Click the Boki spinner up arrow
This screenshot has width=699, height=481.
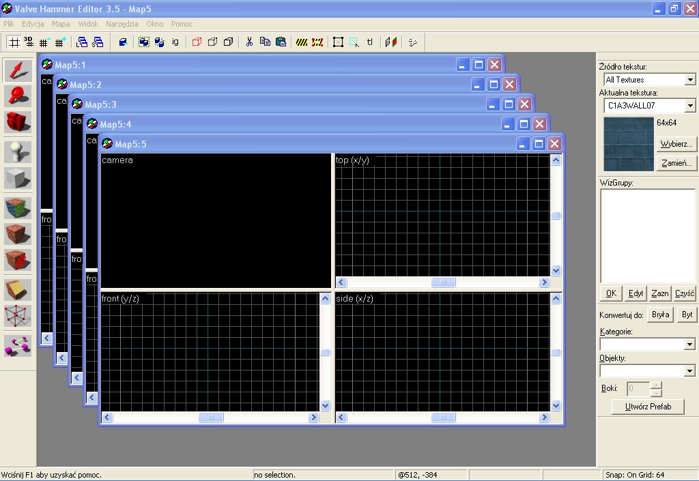point(656,385)
